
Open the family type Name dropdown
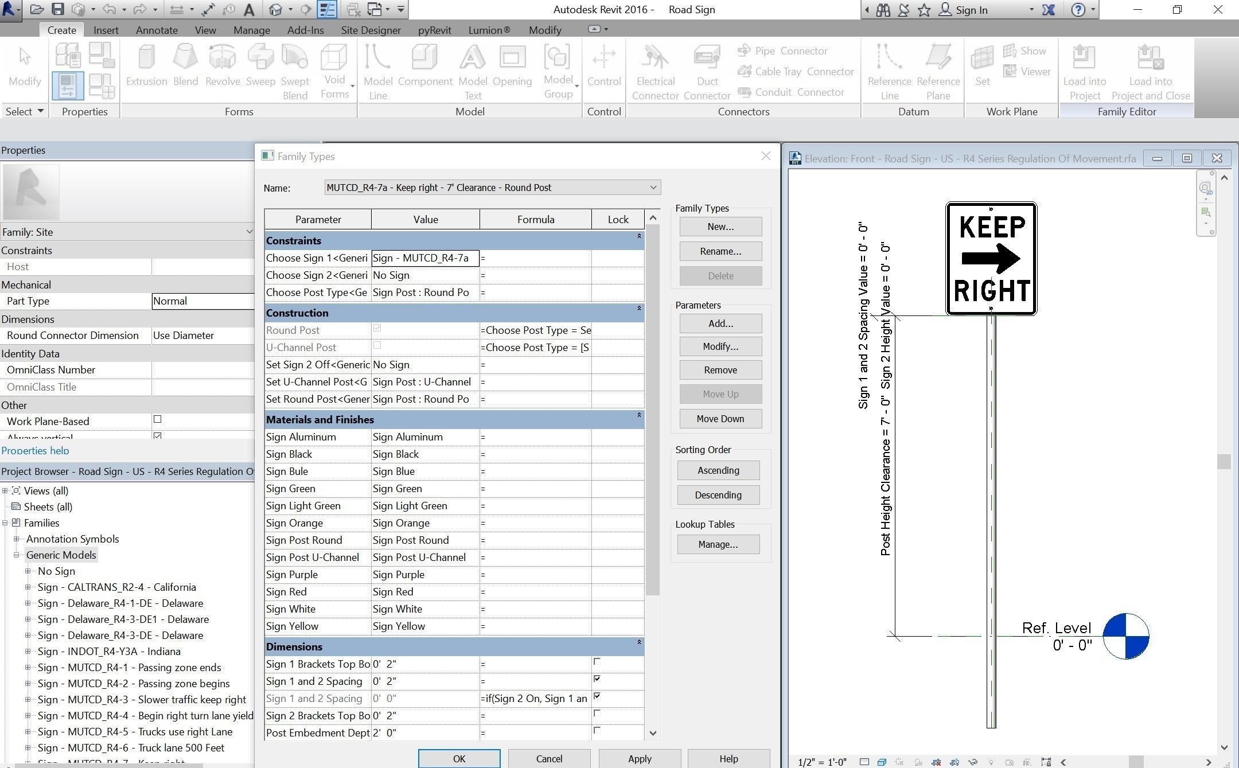653,188
